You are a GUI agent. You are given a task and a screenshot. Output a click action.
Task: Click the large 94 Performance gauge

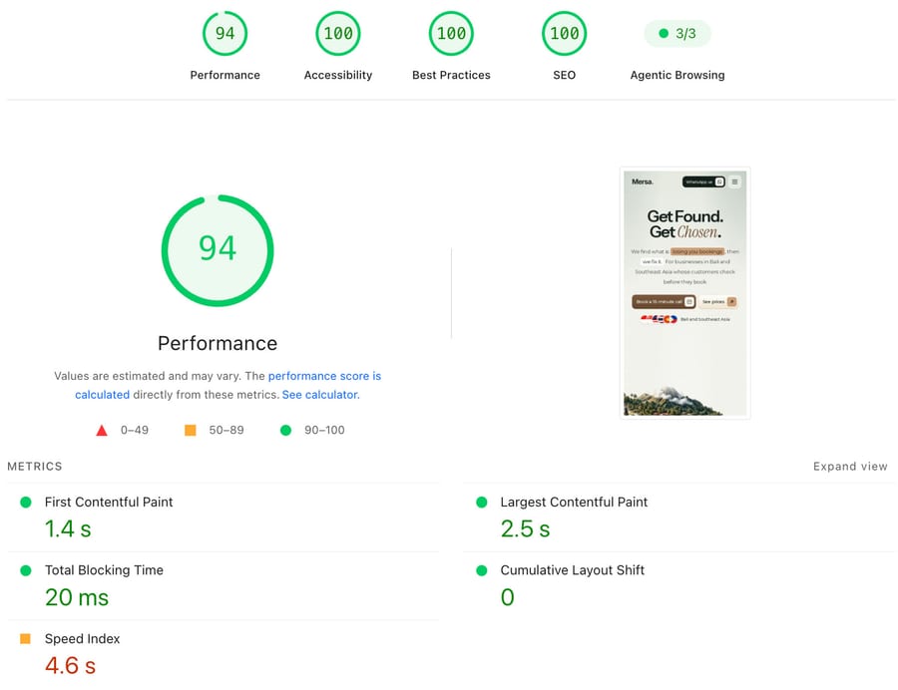[x=218, y=250]
